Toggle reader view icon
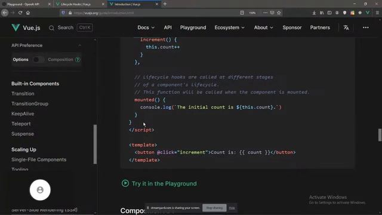 click(242, 13)
